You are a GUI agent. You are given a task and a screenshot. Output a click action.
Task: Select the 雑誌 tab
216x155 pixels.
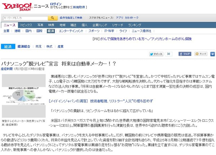73,25
